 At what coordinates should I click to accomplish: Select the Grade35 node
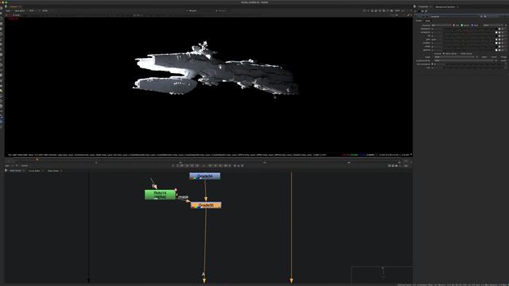point(206,205)
